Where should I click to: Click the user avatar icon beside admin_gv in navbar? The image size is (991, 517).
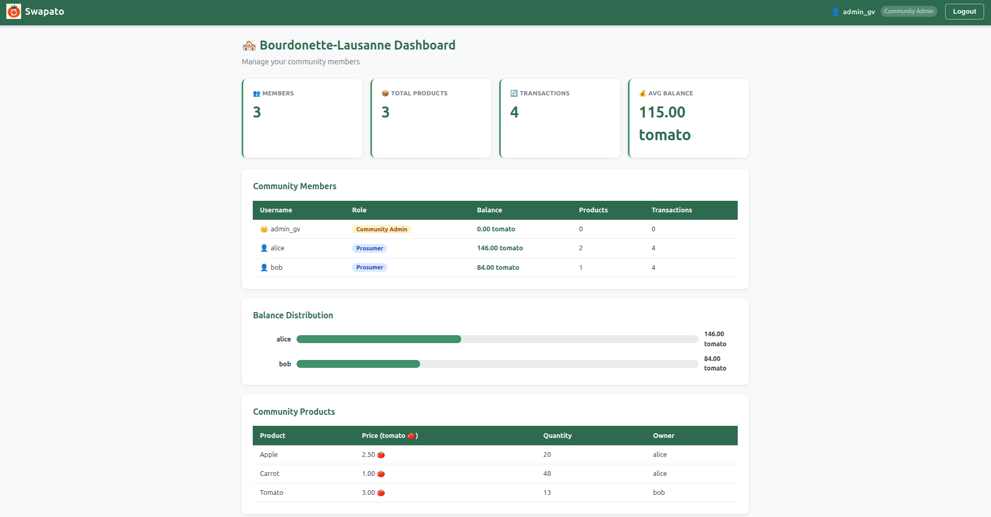point(835,12)
